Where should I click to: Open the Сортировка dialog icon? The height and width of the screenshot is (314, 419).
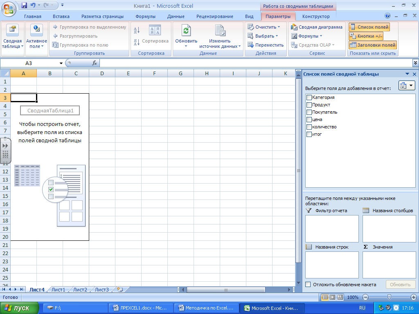click(155, 34)
